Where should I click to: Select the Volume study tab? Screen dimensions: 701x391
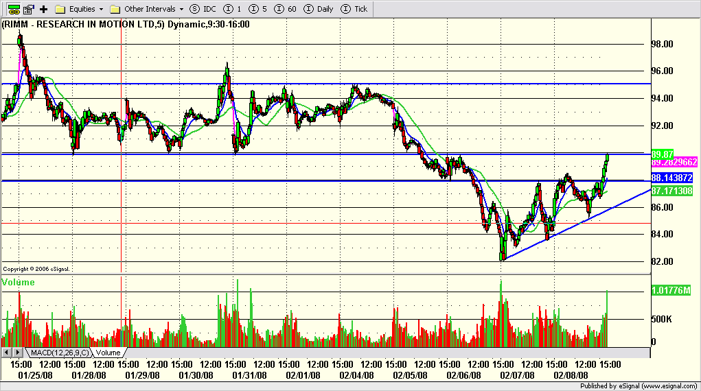point(108,353)
